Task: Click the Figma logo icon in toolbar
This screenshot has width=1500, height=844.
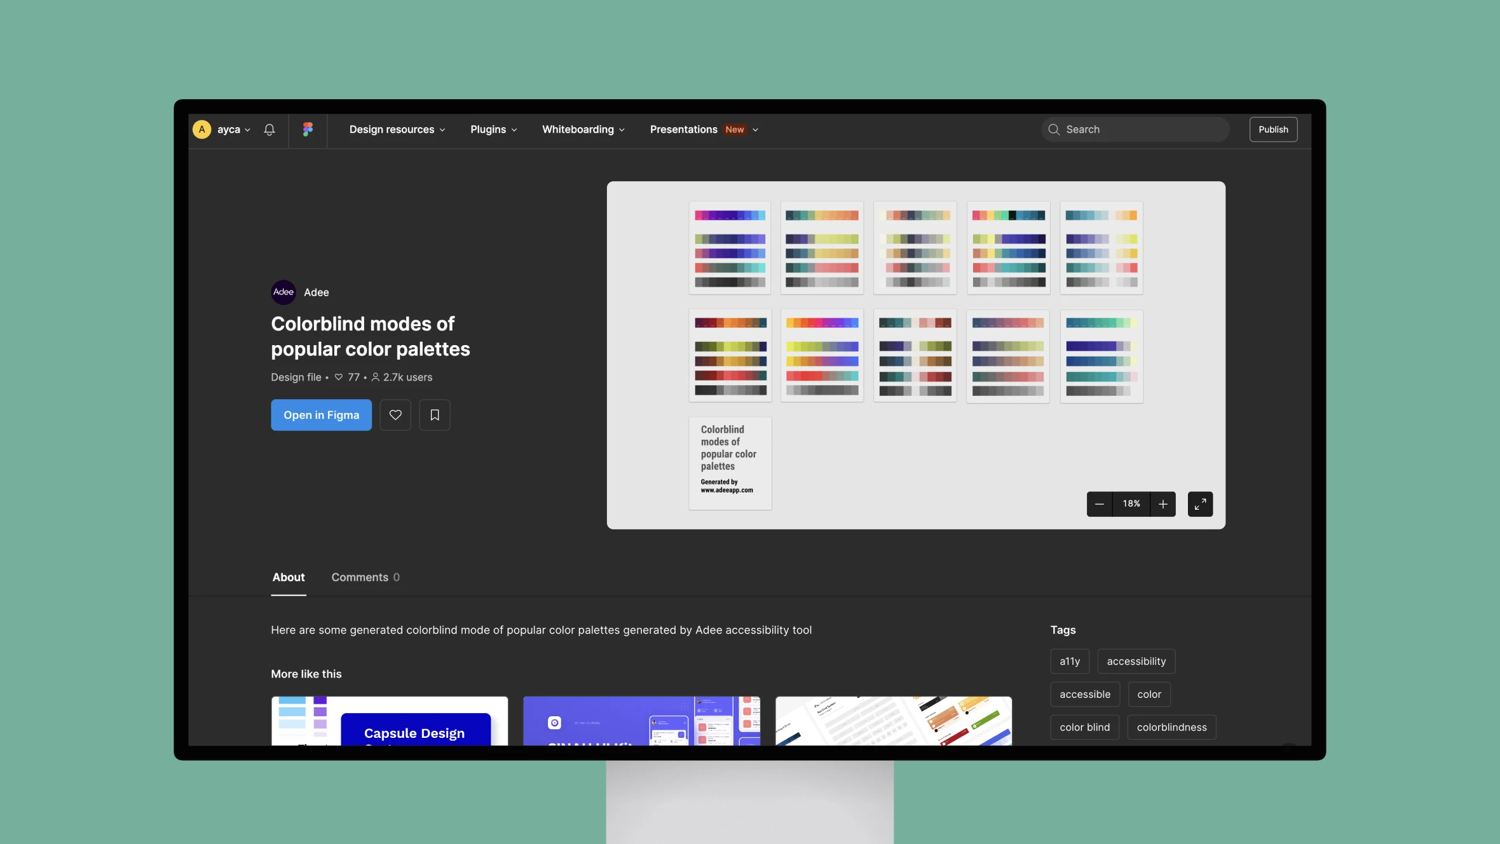Action: coord(307,129)
